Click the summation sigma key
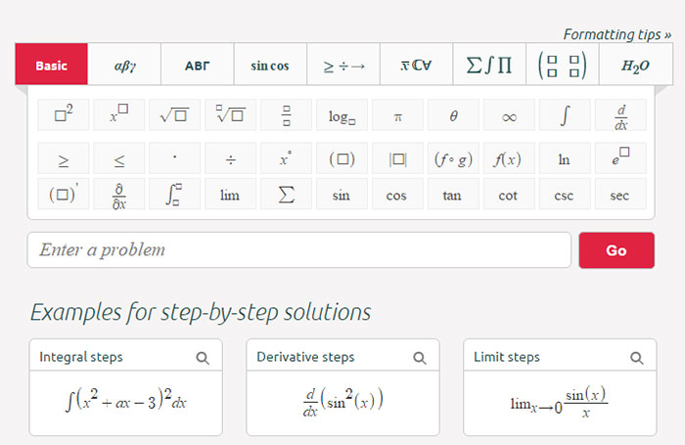This screenshot has height=445, width=685. (x=286, y=194)
